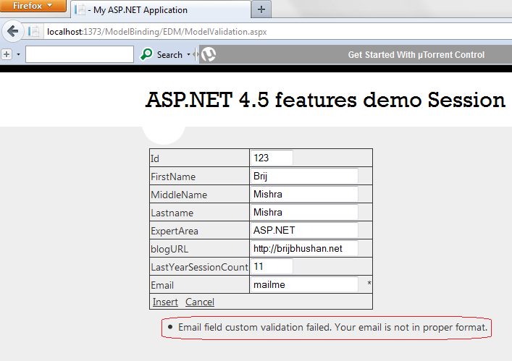512x361 pixels.
Task: Click the Insert link
Action: [165, 302]
